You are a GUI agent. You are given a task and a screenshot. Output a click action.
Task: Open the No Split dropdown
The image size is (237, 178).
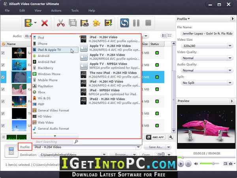tap(207, 83)
